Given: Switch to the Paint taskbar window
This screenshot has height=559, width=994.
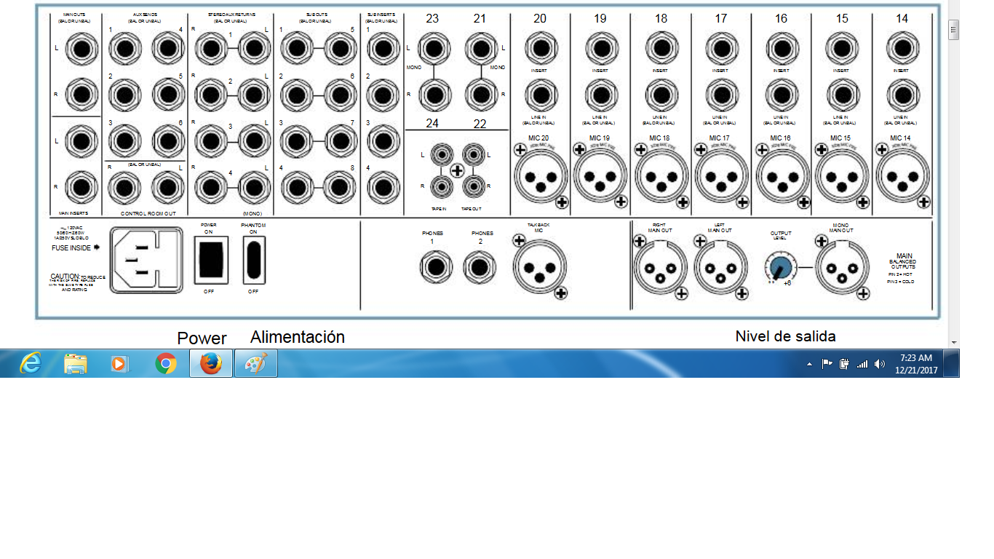Looking at the screenshot, I should (255, 363).
